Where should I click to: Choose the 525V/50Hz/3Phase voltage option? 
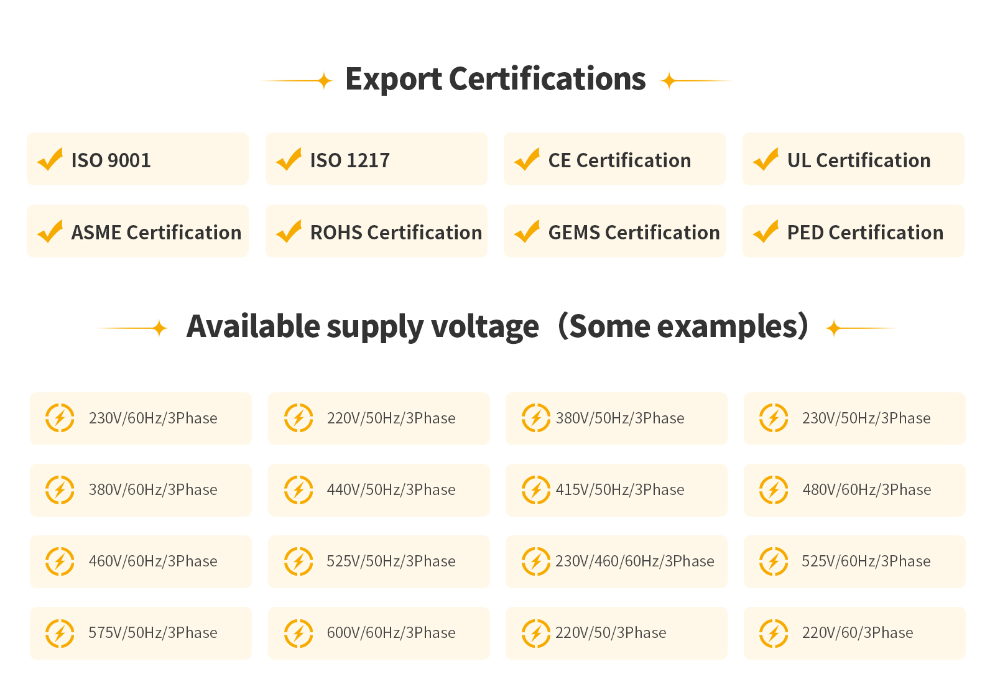point(391,561)
